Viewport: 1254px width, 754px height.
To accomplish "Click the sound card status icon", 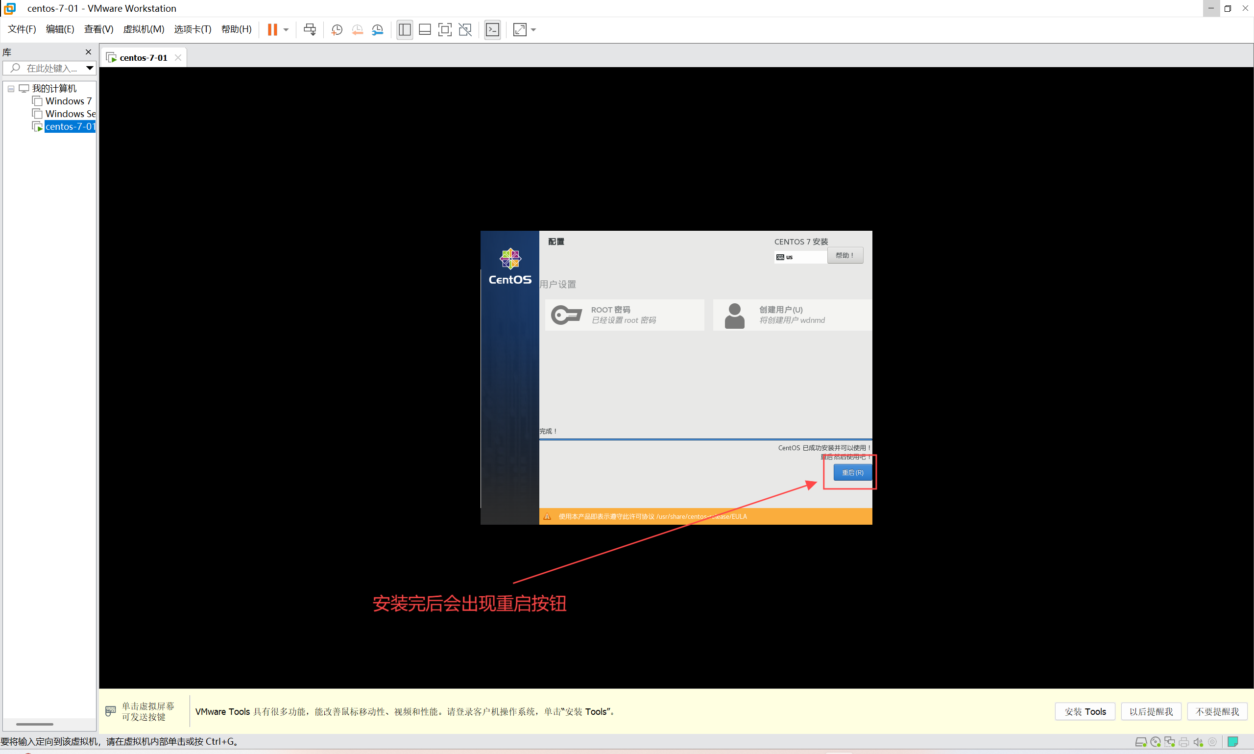I will (x=1198, y=742).
